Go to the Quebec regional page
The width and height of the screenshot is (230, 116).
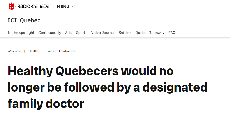click(x=30, y=20)
